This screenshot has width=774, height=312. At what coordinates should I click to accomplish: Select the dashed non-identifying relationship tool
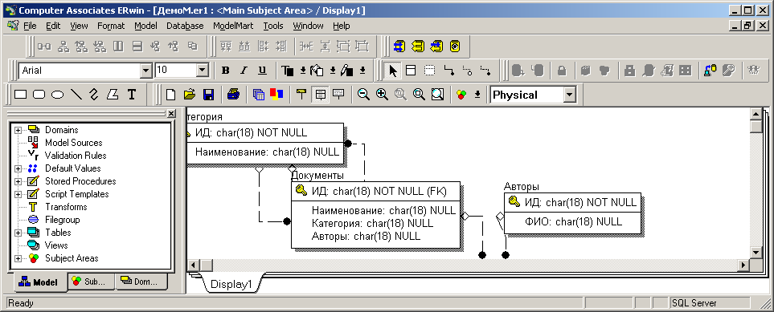(485, 71)
